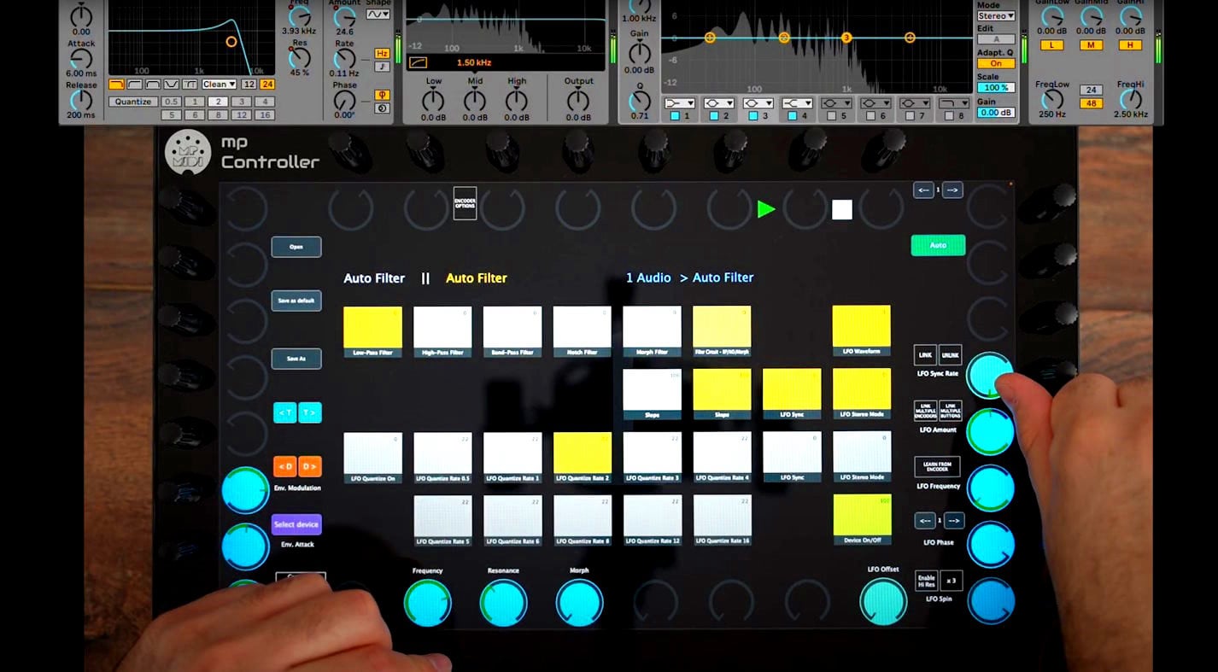Tap the x 3 button near LFO Spin
The image size is (1218, 672).
click(952, 581)
